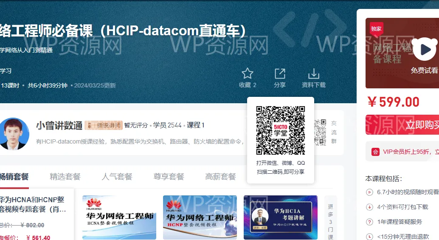Open the 华为HCIA考题讲解 course thumbnail

pyautogui.click(x=281, y=217)
